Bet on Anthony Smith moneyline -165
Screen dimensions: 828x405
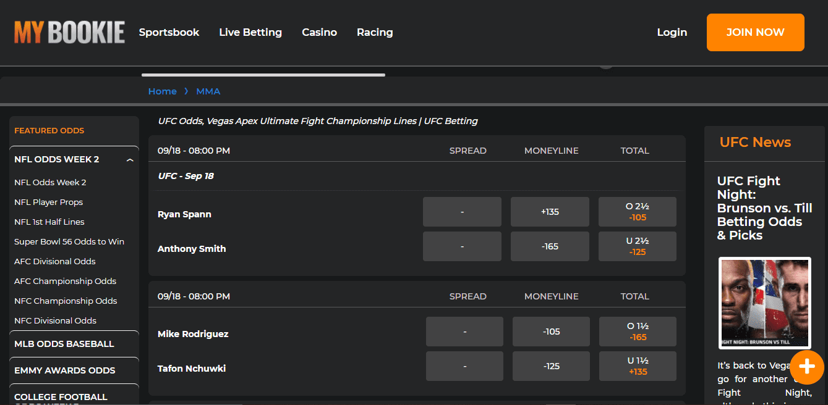pos(550,246)
